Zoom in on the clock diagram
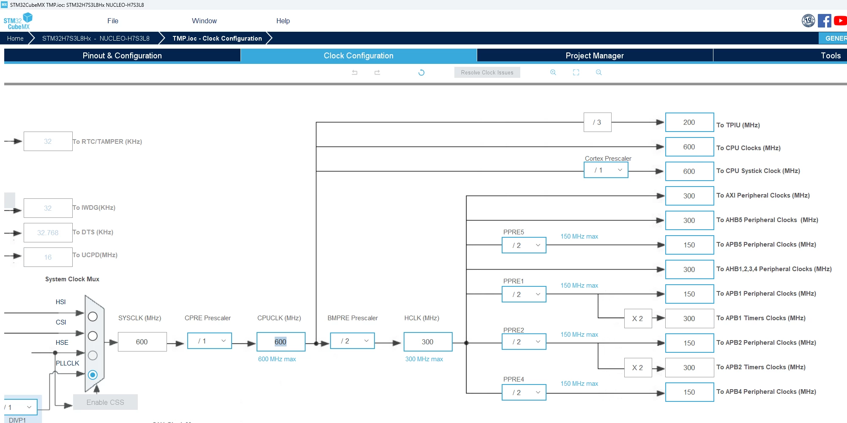 coord(553,72)
